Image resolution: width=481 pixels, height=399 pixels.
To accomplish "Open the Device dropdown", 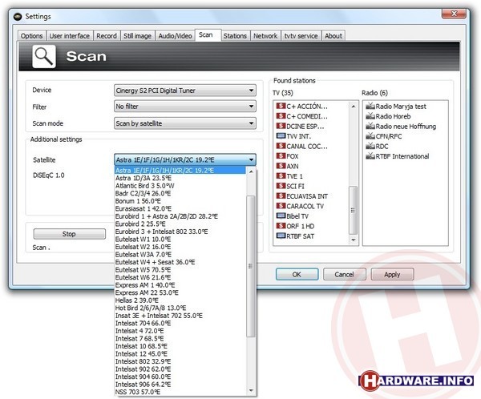I will pos(185,91).
